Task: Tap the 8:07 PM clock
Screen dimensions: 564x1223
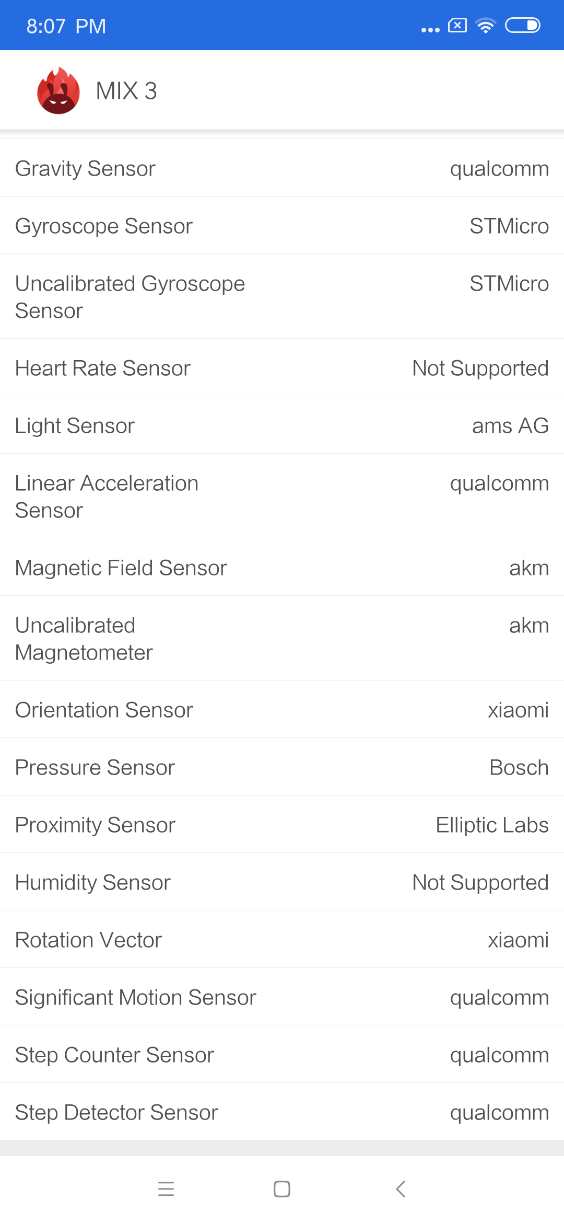Action: pyautogui.click(x=66, y=26)
